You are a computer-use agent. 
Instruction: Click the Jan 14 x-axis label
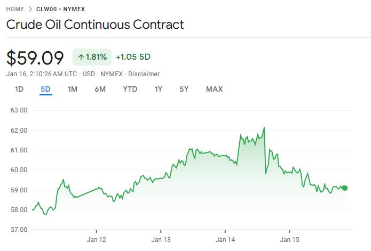(x=225, y=239)
